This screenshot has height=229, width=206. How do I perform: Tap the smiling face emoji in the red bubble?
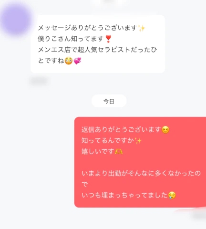click(x=165, y=130)
